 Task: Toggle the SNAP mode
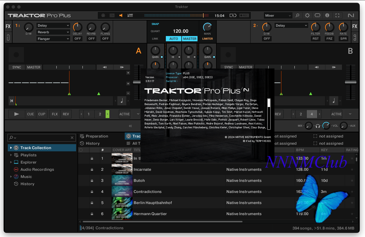point(155,24)
